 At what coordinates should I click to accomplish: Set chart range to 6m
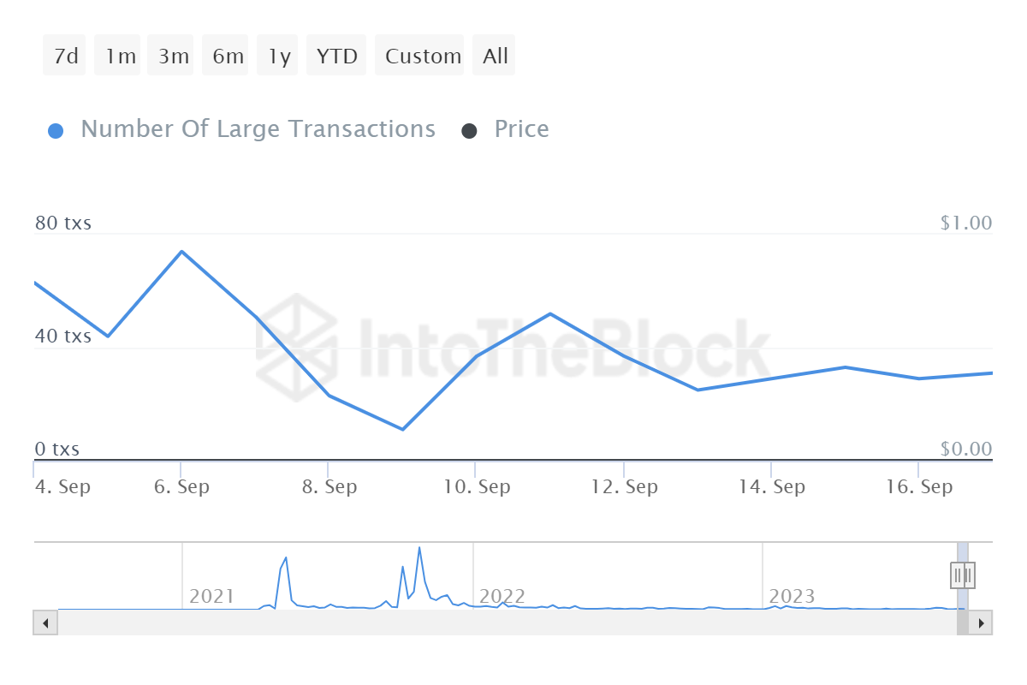coord(228,56)
